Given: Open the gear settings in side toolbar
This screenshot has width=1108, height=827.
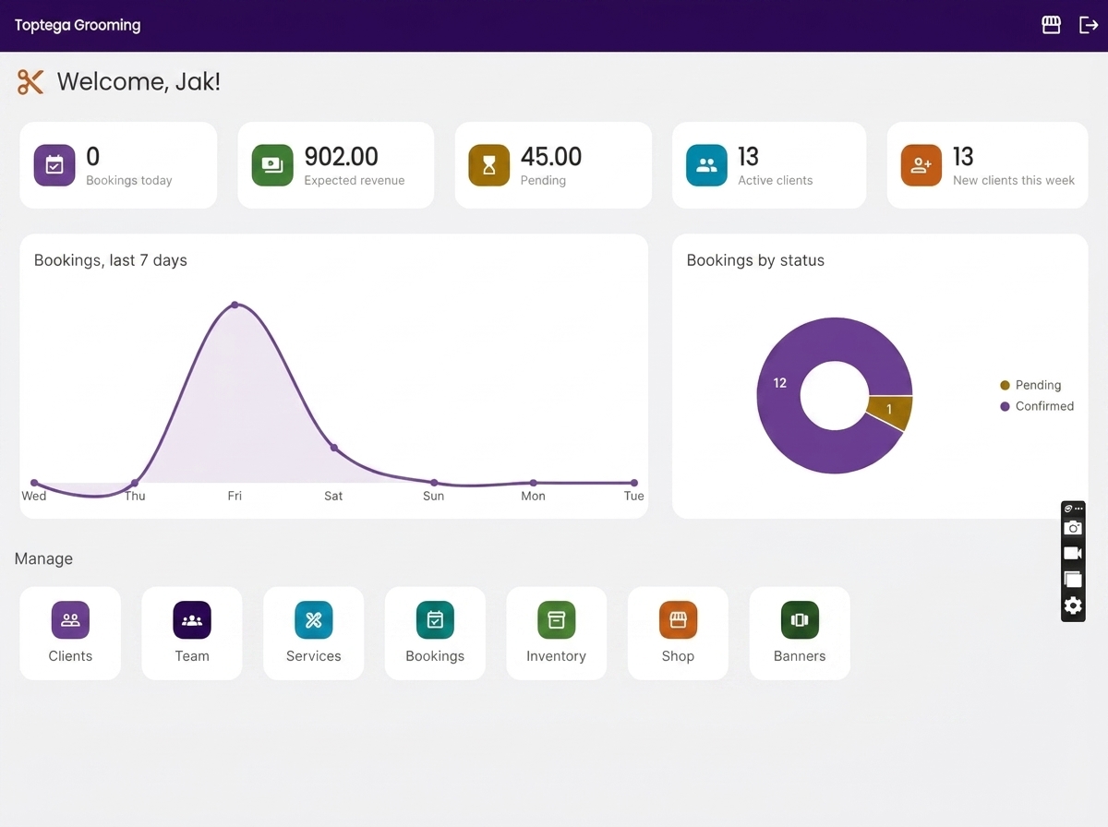Looking at the screenshot, I should click(x=1073, y=605).
